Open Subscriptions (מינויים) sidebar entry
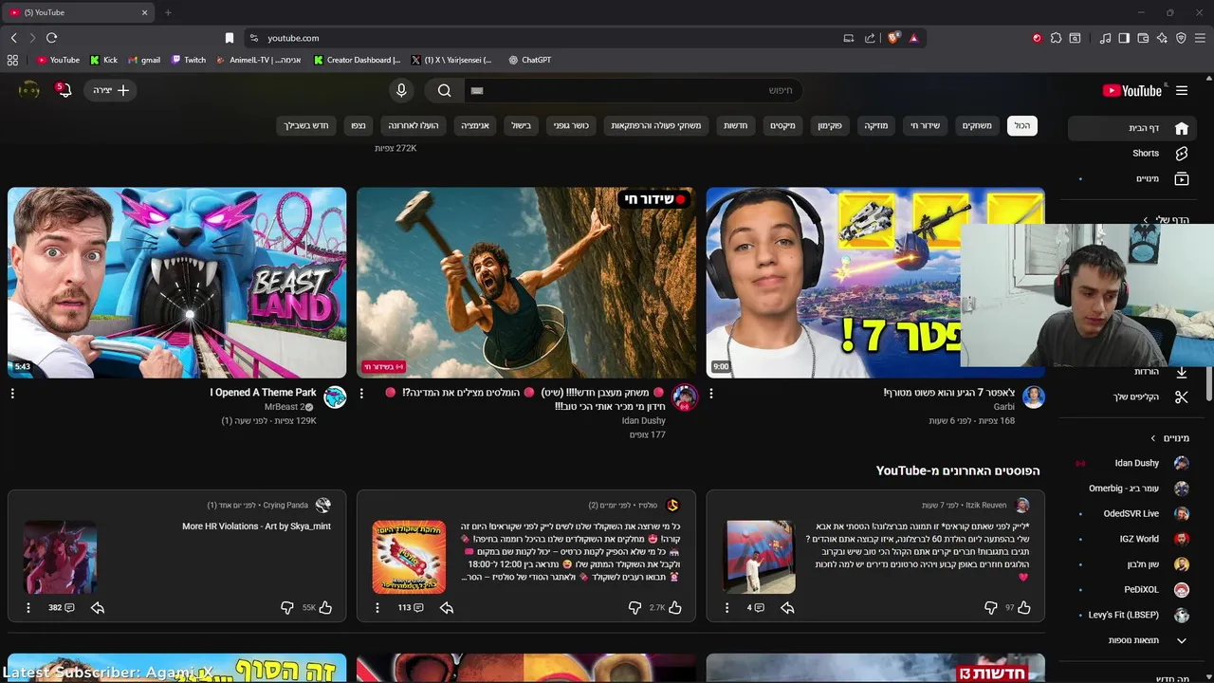 click(1132, 178)
